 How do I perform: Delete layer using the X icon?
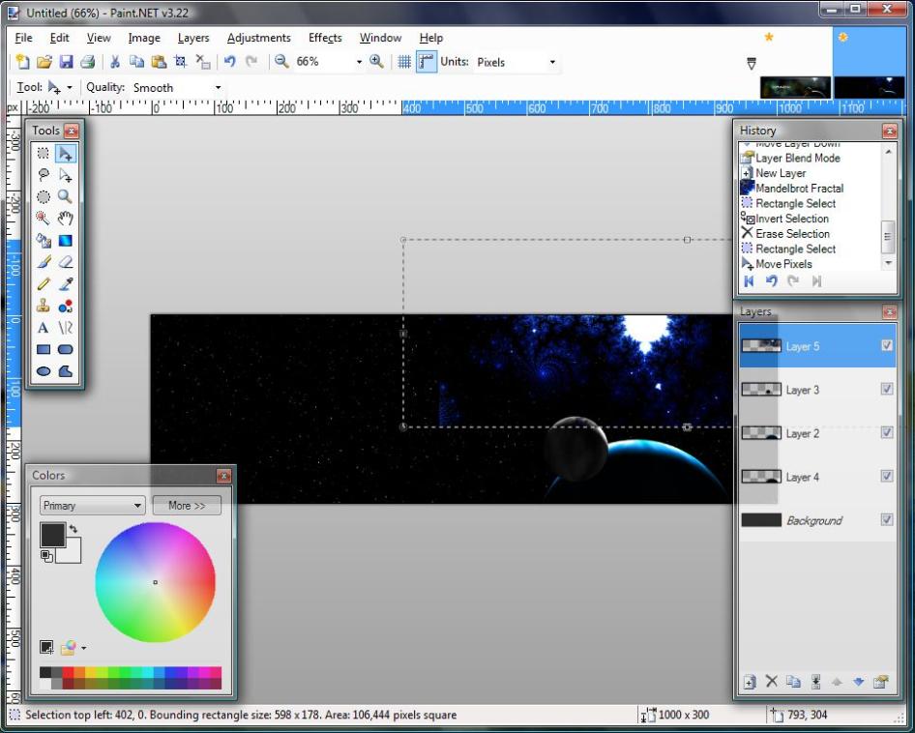(771, 682)
